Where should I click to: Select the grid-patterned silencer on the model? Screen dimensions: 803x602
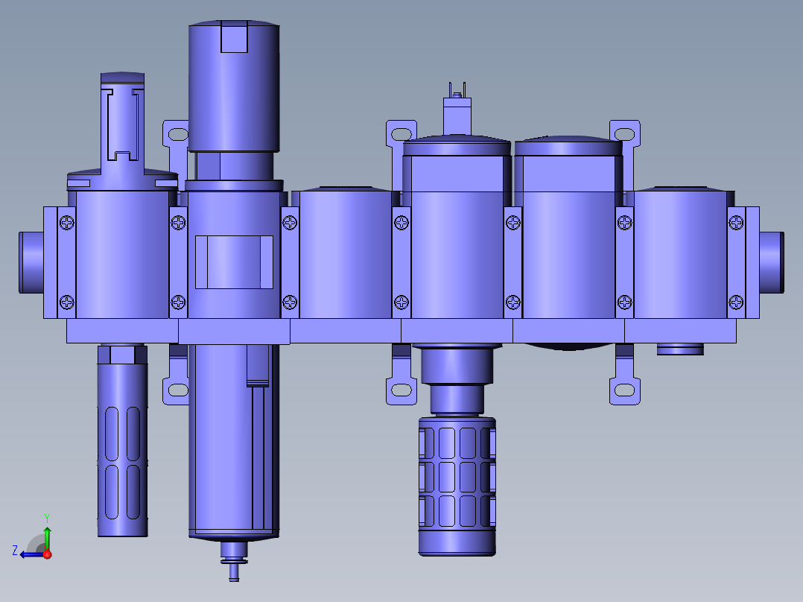point(457,486)
